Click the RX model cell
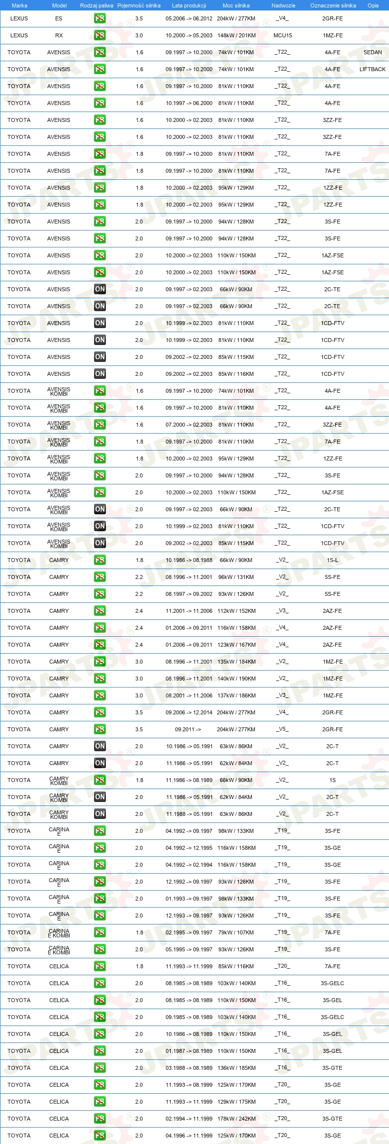The image size is (389, 1144). coord(59,35)
